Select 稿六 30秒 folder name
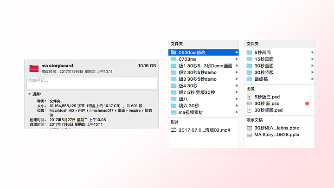Image resolution: width=334 pixels, height=188 pixels. coord(189,105)
